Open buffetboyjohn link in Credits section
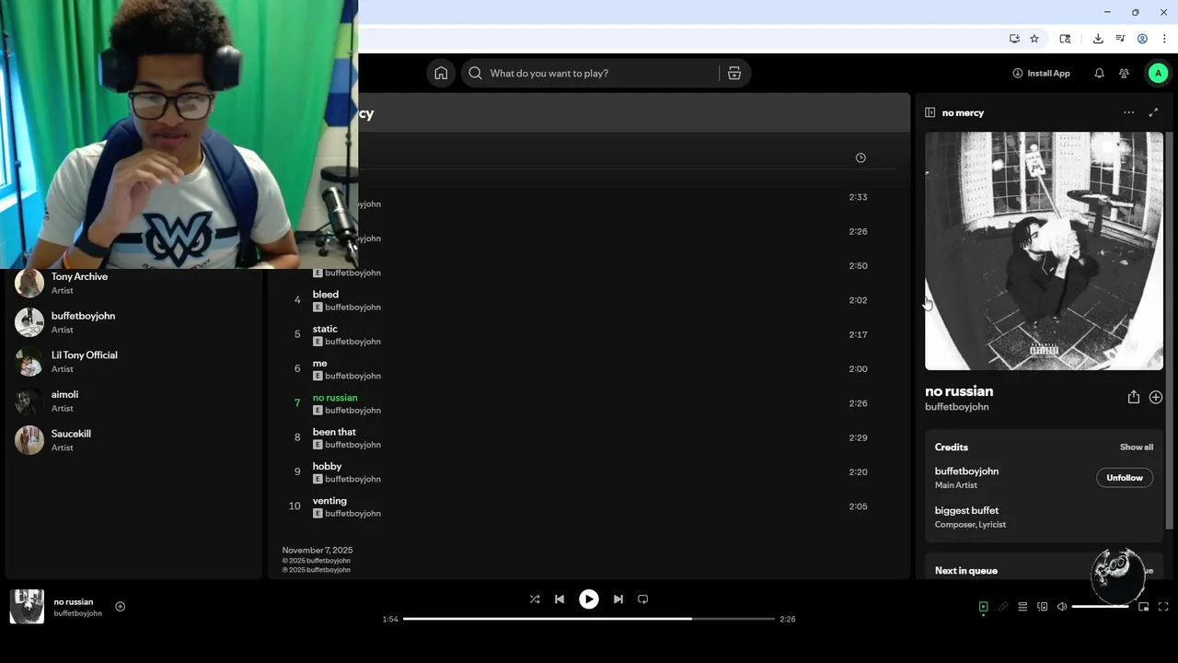 (966, 471)
